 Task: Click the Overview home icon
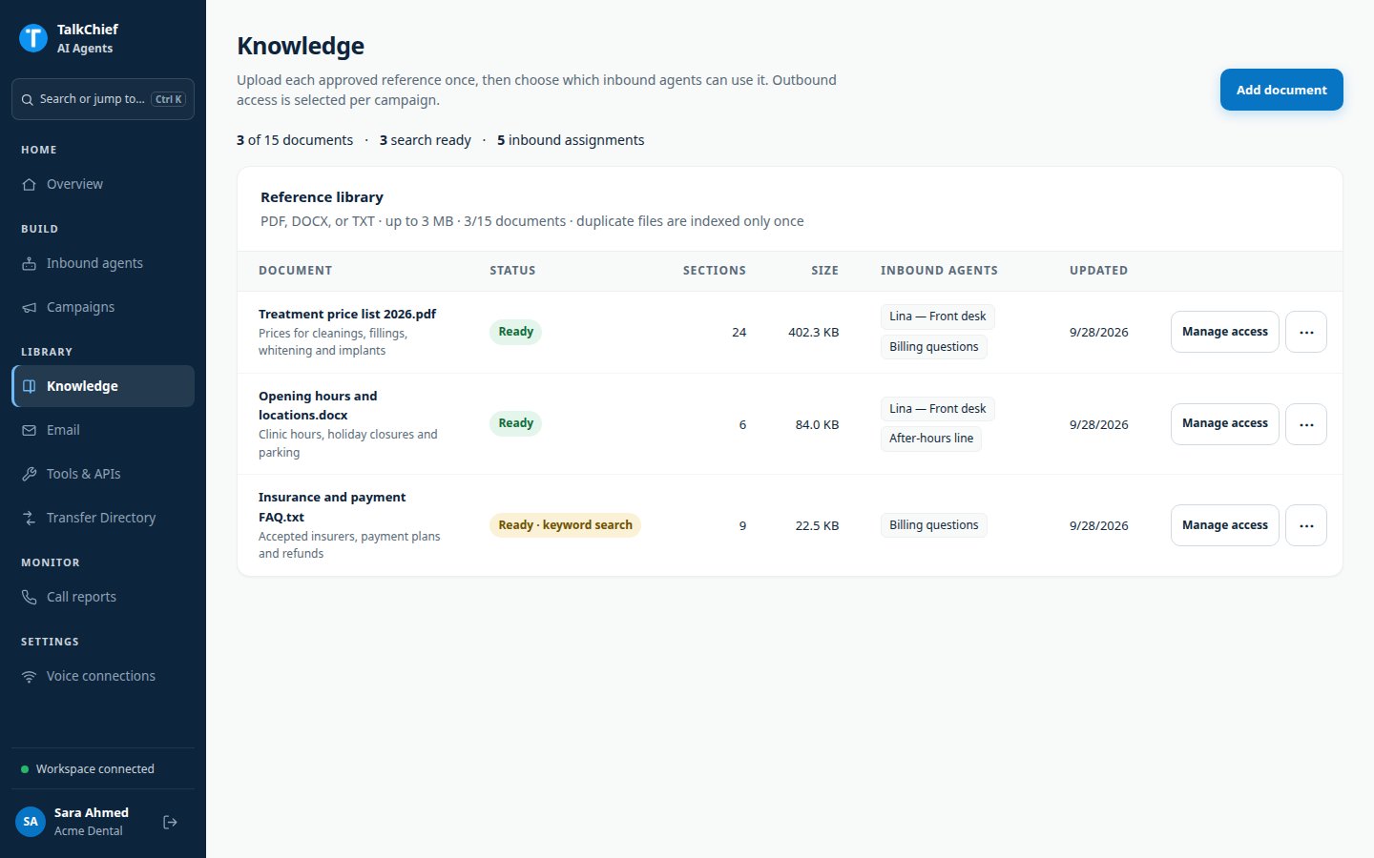tap(30, 184)
